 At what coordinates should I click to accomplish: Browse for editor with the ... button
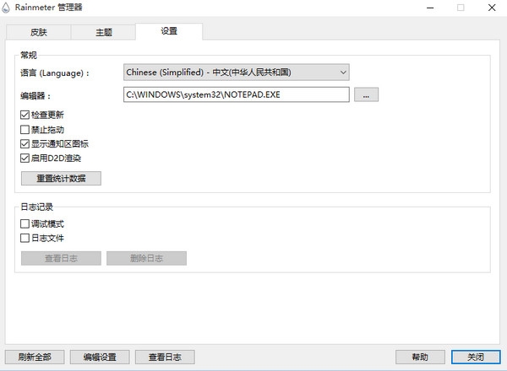(x=366, y=94)
